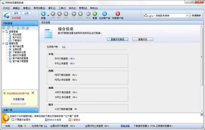The width and height of the screenshot is (205, 130).
Task: Tick the 不再显示此提示 checkbox
Action: [13, 120]
